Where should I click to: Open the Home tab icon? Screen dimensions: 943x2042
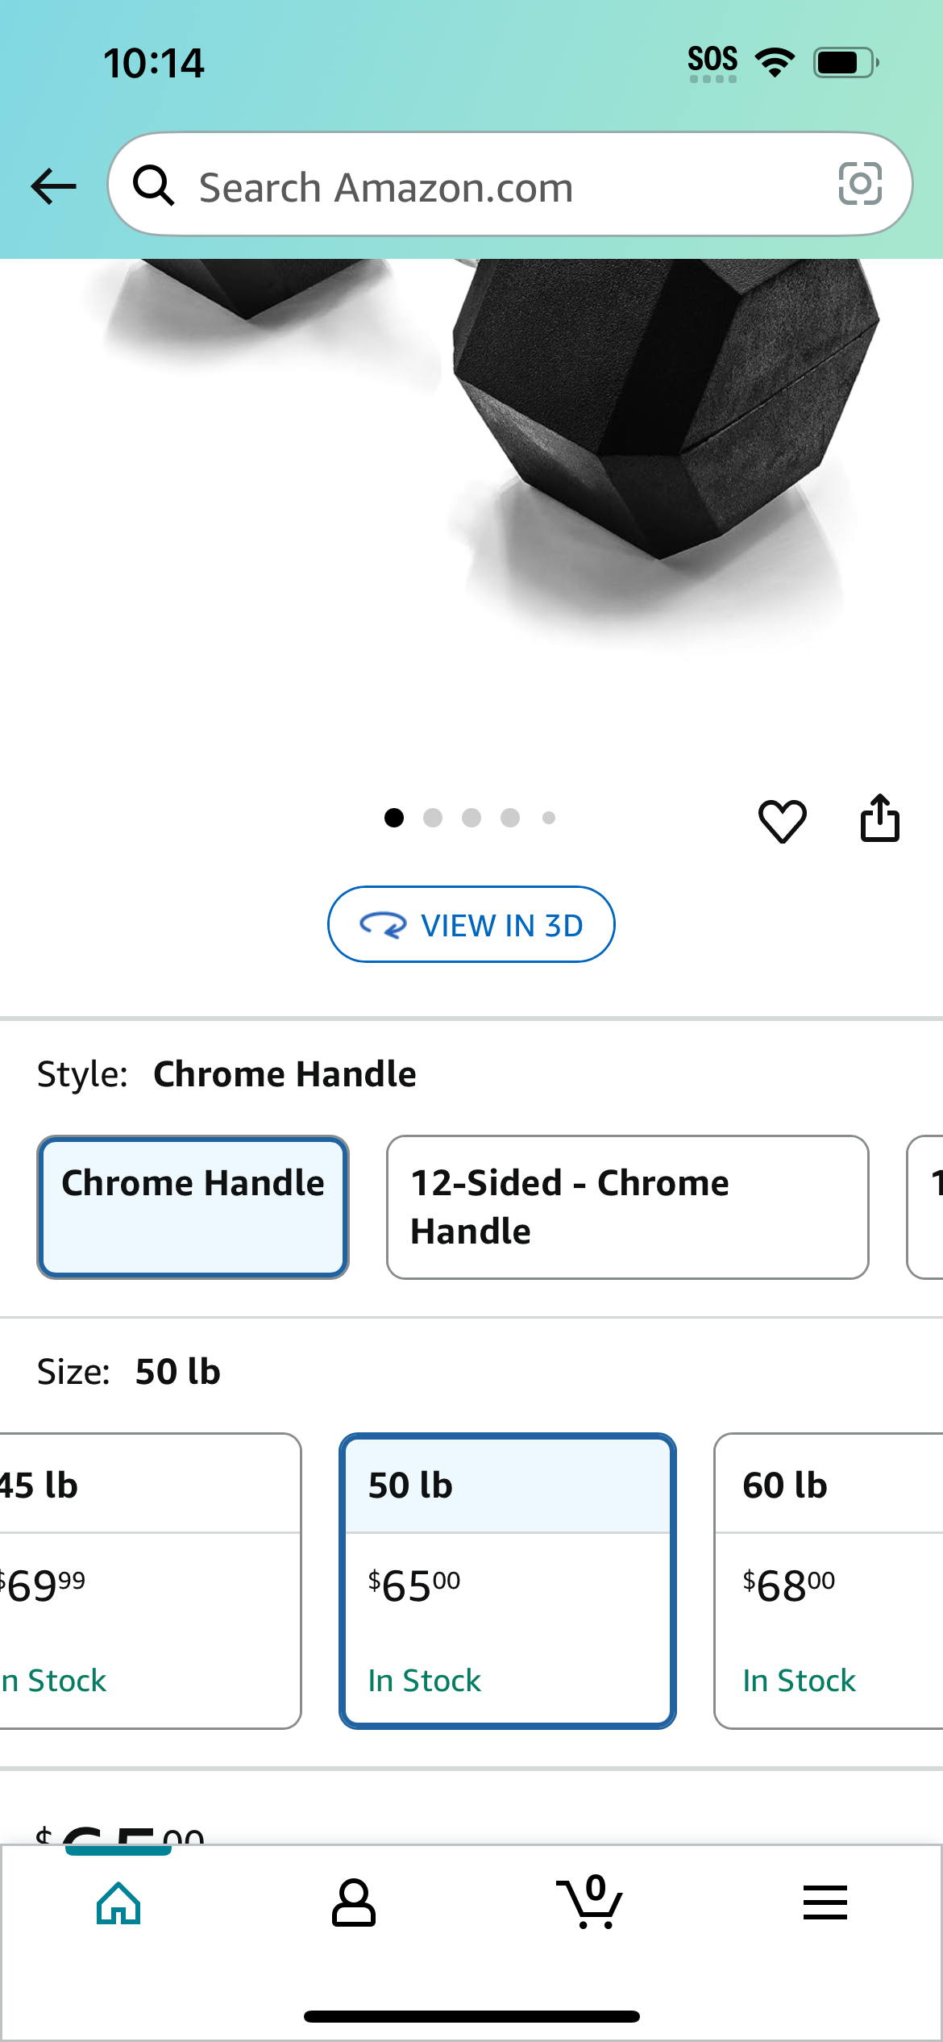(x=118, y=1903)
